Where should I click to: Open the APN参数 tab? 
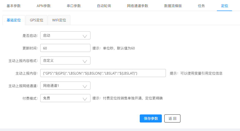(44, 6)
